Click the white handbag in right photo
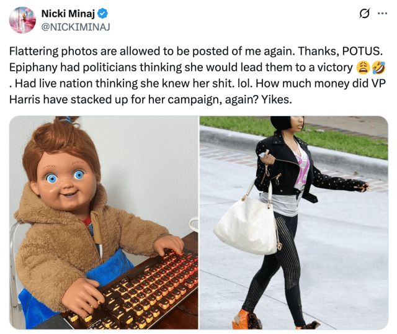 coord(247,225)
